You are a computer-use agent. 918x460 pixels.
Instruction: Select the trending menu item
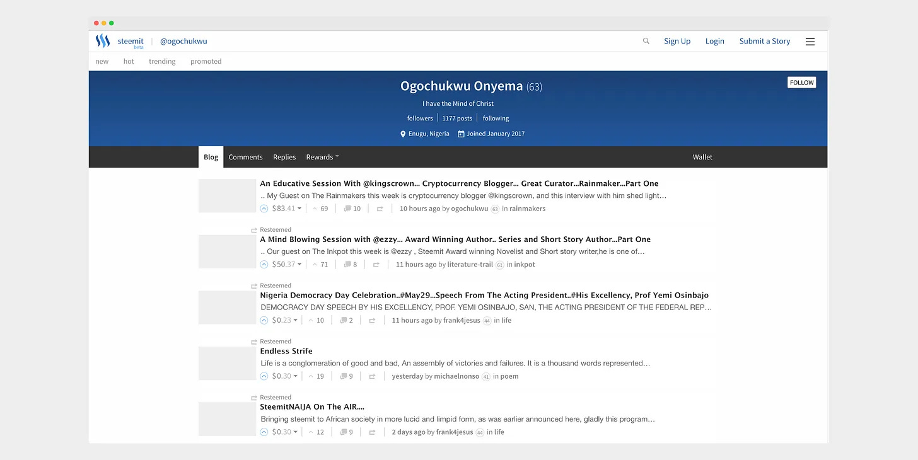[x=162, y=61]
